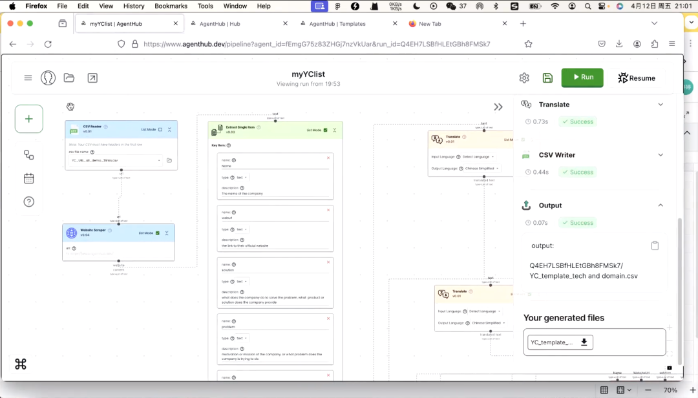Screen dimensions: 698x398
Task: Open Output Language dropdown on upper Translate node
Action: [x=481, y=168]
